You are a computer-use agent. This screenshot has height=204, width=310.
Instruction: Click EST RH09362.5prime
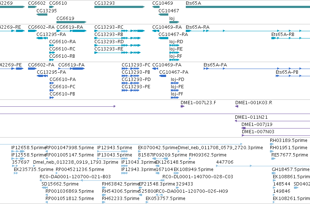pos(190,159)
